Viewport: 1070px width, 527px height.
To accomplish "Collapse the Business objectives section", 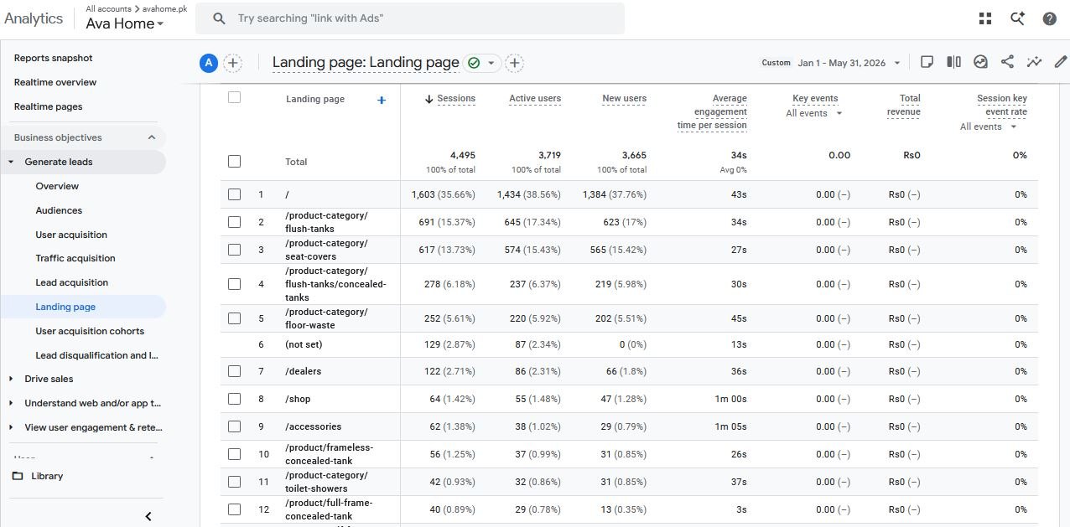I will [x=151, y=137].
